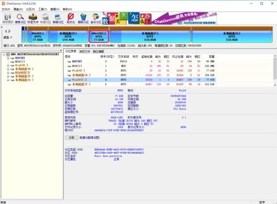Click the 'Basic data partition' name value
This screenshot has width=277, height=204.
[x=108, y=156]
